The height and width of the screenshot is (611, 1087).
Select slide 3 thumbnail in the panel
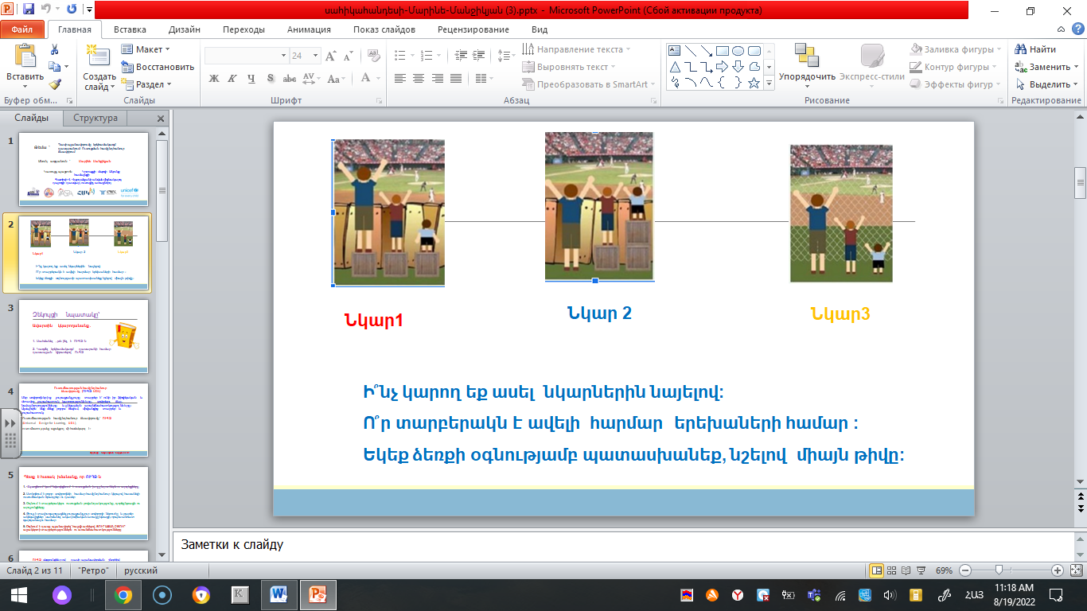pyautogui.click(x=84, y=336)
